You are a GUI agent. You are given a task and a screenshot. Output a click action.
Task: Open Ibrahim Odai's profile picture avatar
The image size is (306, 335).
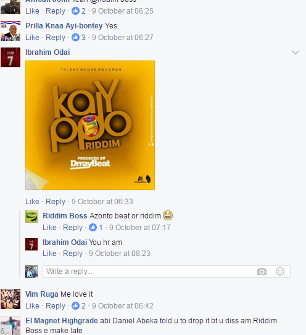click(x=10, y=57)
